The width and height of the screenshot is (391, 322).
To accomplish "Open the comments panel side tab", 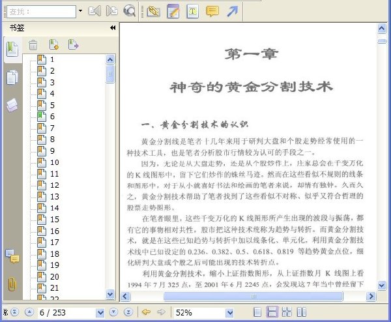I will [12, 256].
